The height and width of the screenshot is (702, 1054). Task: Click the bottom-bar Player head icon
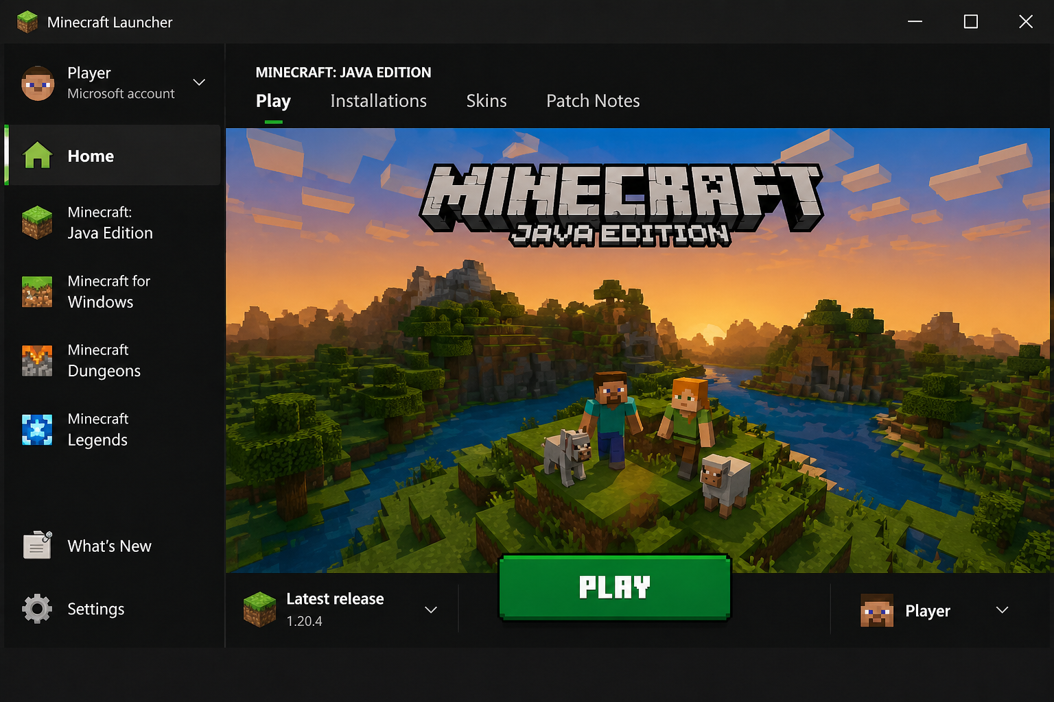[x=877, y=610]
